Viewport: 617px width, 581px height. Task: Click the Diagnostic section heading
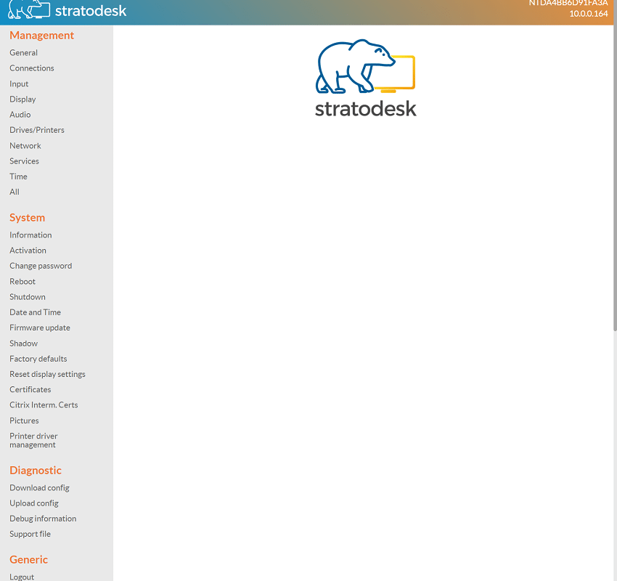(36, 471)
